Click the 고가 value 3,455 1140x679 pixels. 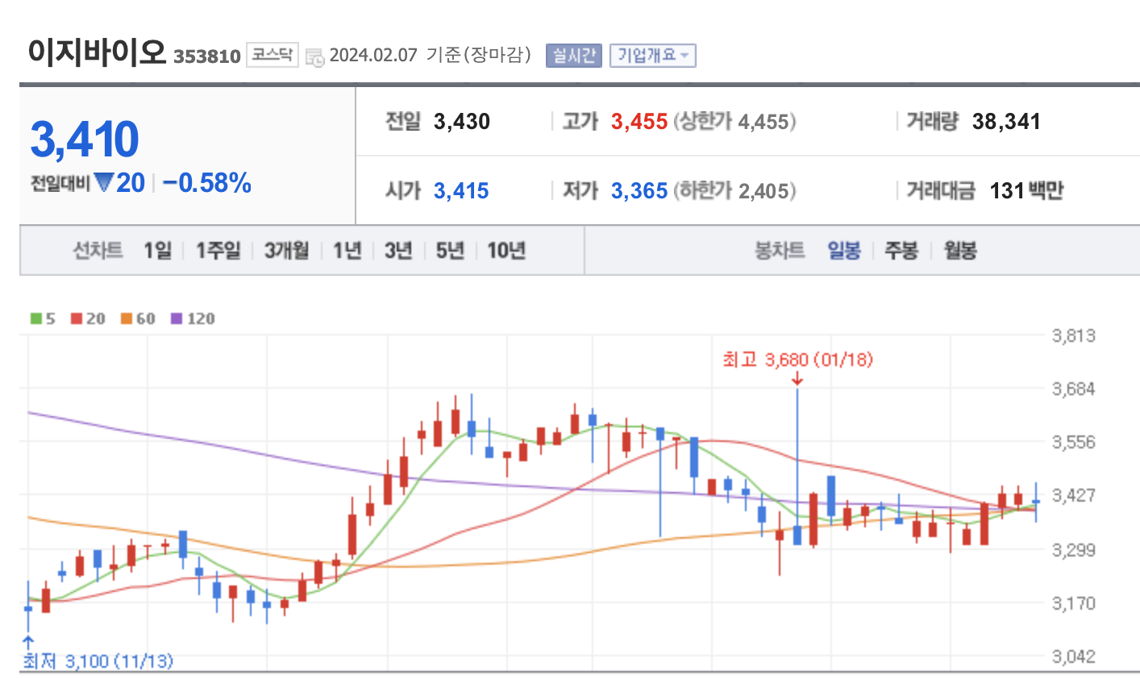(639, 122)
